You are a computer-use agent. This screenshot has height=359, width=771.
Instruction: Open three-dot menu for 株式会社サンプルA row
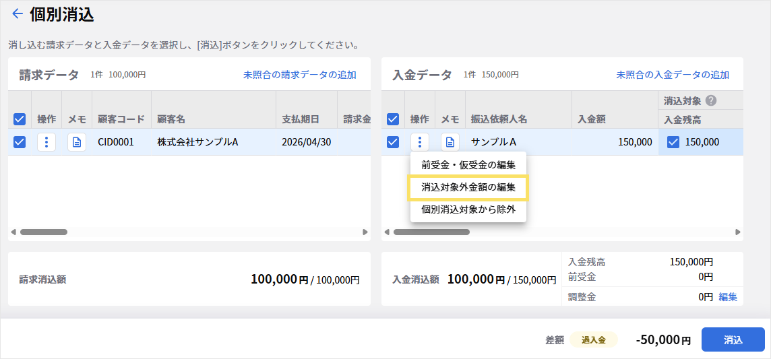coord(47,142)
